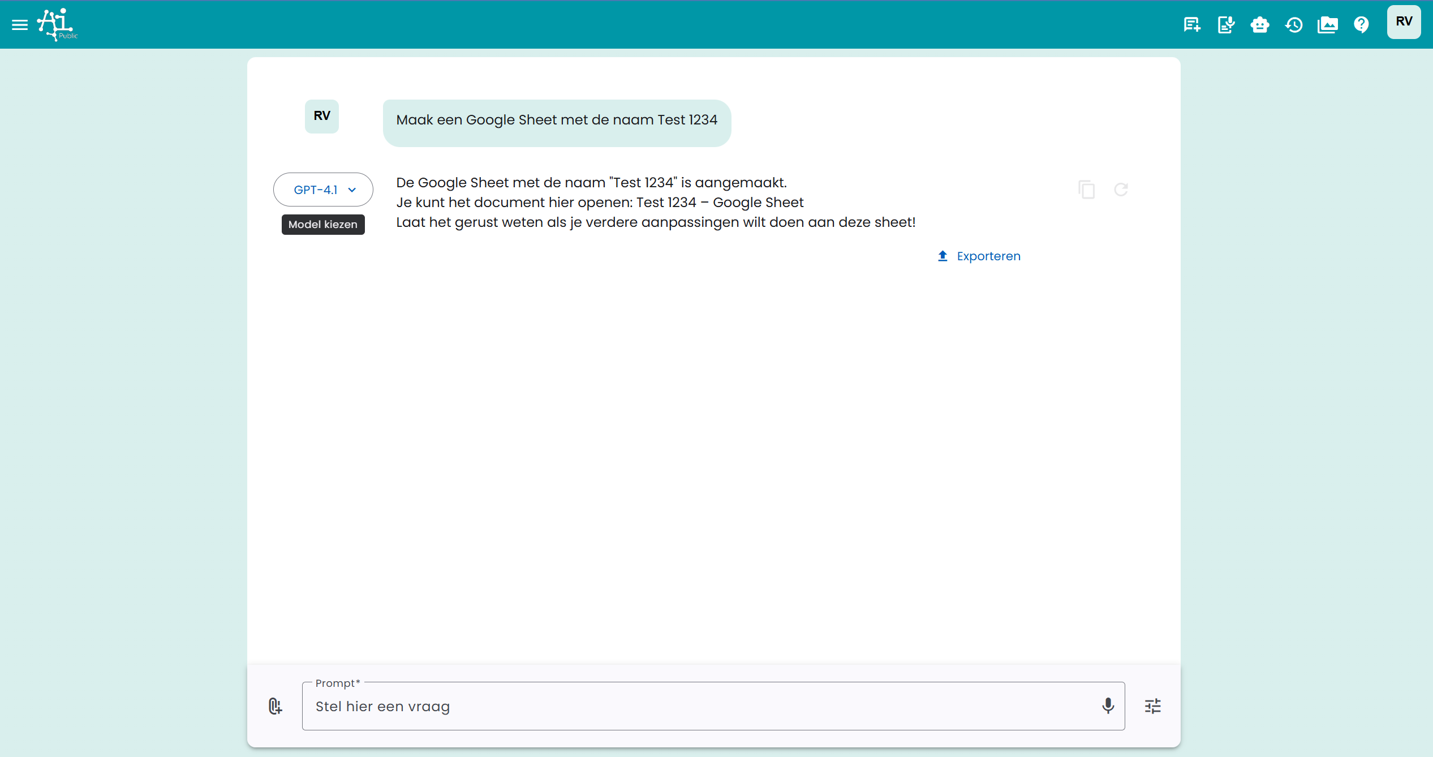Activate microphone in the prompt field

pos(1108,706)
